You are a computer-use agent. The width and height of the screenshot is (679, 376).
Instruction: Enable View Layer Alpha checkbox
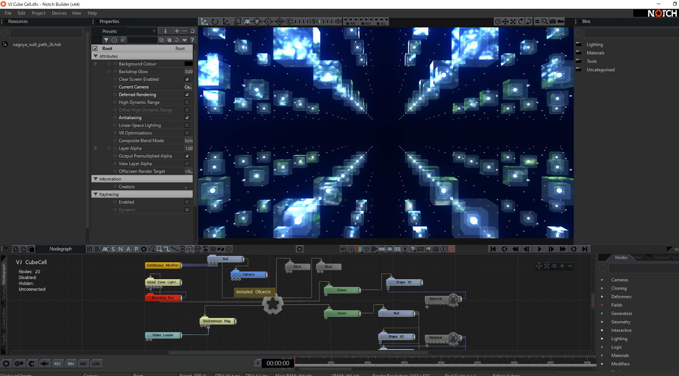point(187,164)
